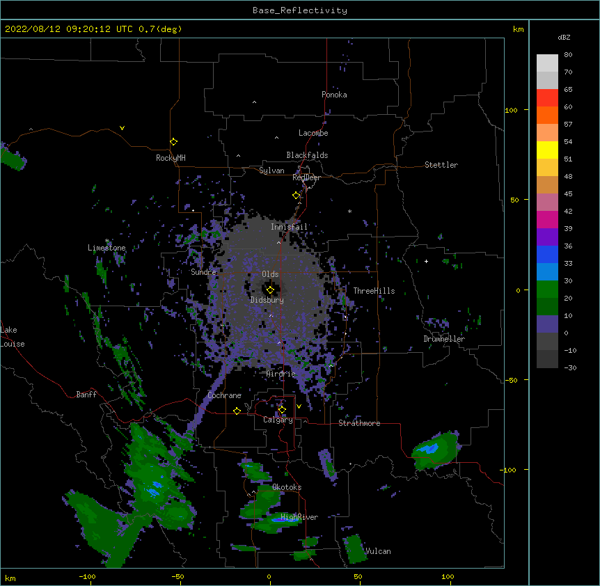The width and height of the screenshot is (600, 586).
Task: Click the Strathmore label
Action: pyautogui.click(x=359, y=423)
